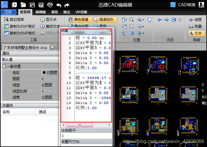The width and height of the screenshot is (207, 147).
Task: Click the 默认值 properties header
Action: click(30, 60)
